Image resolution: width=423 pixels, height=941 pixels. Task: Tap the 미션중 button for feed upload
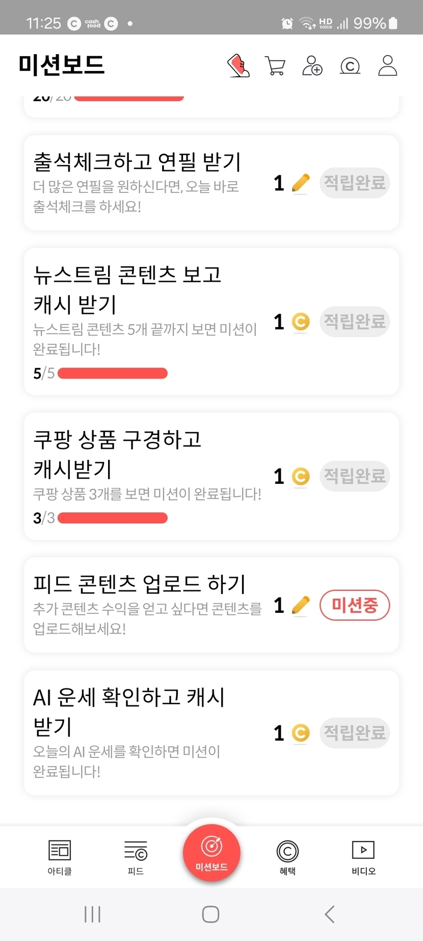pyautogui.click(x=355, y=605)
